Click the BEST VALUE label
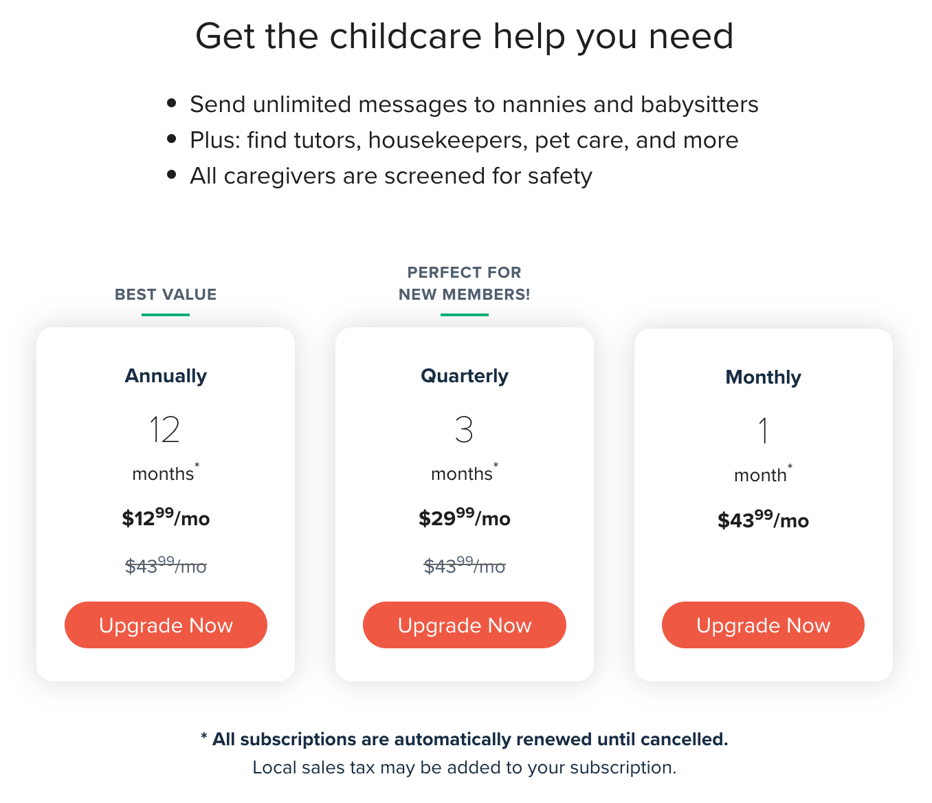This screenshot has height=803, width=932. point(165,294)
